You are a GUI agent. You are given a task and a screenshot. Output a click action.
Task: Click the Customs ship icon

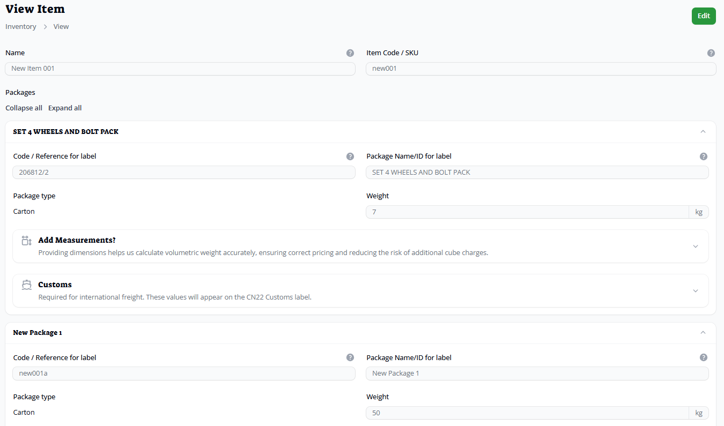pos(27,285)
